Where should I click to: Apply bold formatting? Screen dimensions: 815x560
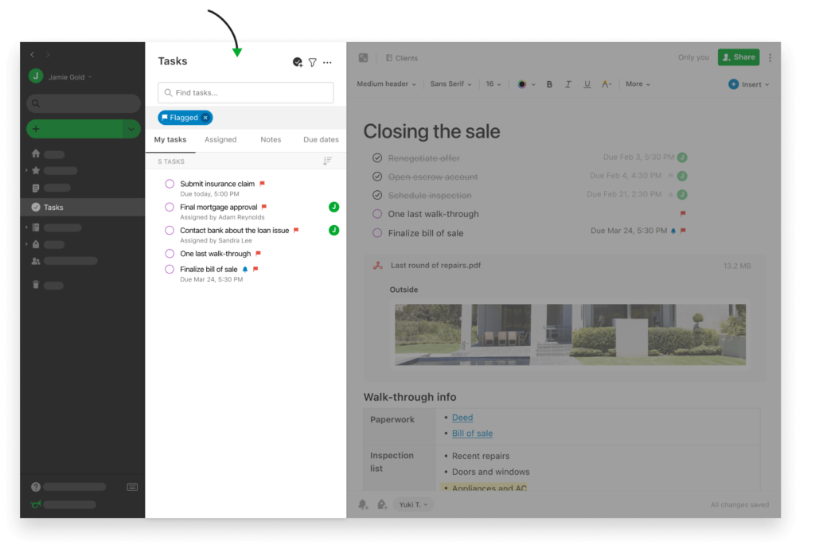click(549, 84)
